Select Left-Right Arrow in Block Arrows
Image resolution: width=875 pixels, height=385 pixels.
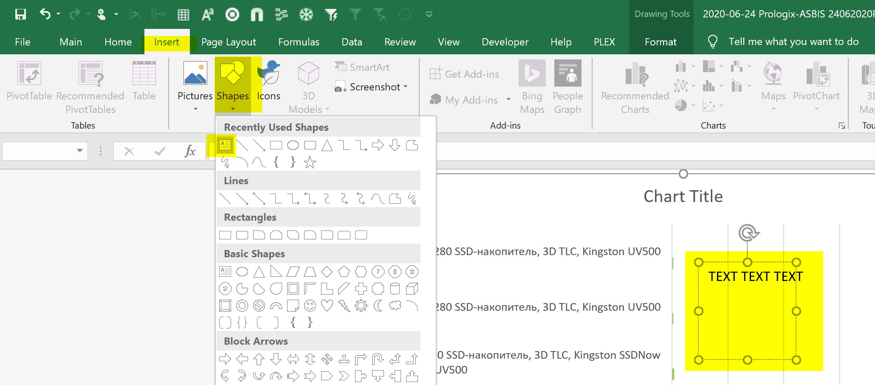[293, 359]
